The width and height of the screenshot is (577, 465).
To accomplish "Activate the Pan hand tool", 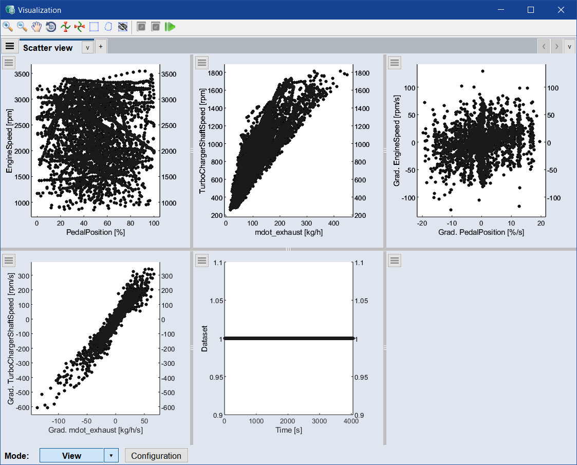I will 36,27.
